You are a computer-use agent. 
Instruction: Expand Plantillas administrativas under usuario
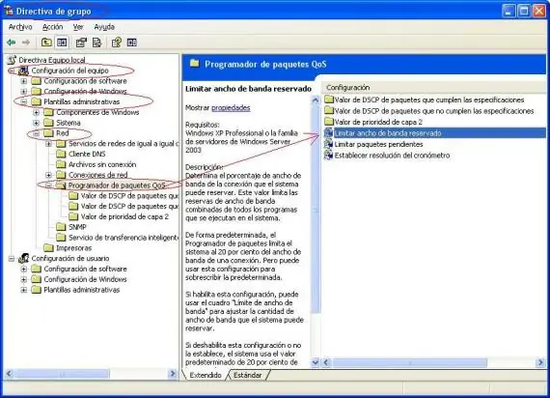point(23,290)
